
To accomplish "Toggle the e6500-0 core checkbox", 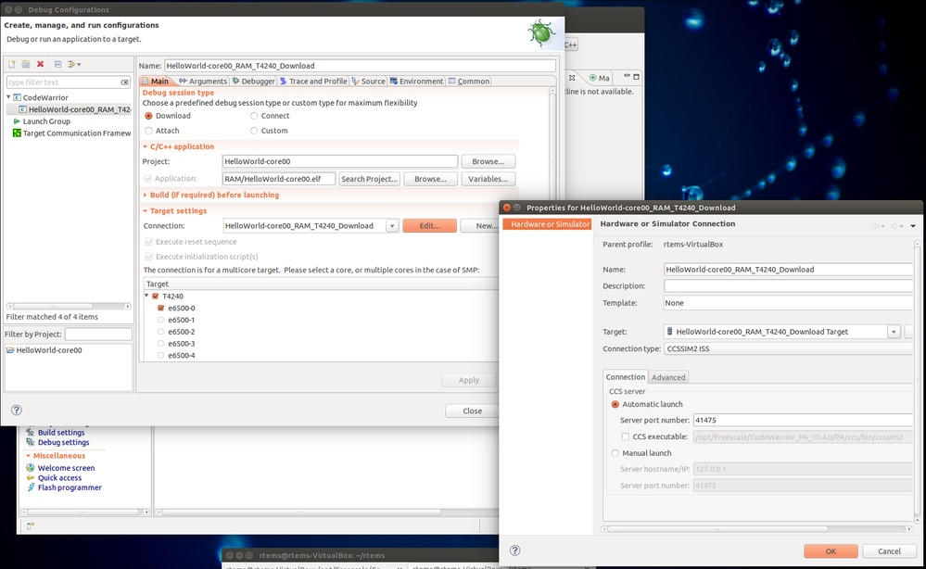I will coord(160,308).
